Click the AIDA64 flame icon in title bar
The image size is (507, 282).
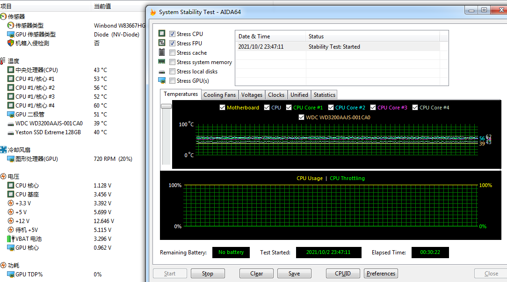[153, 12]
